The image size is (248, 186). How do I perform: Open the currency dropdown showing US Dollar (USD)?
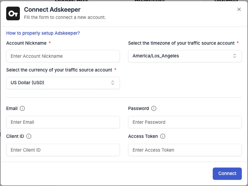tap(63, 83)
